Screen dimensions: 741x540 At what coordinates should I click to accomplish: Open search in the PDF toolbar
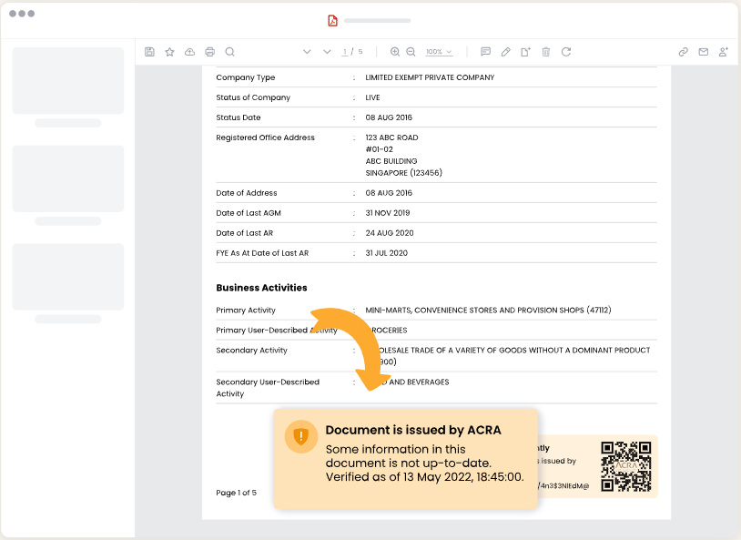coord(229,52)
